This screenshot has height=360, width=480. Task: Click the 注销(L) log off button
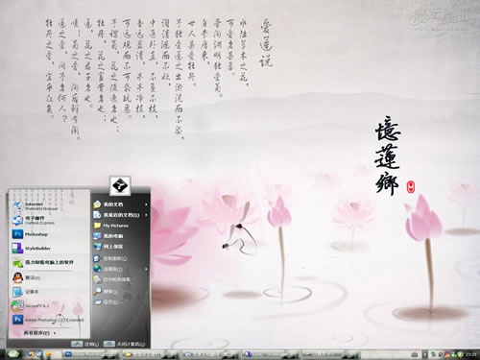click(x=84, y=344)
